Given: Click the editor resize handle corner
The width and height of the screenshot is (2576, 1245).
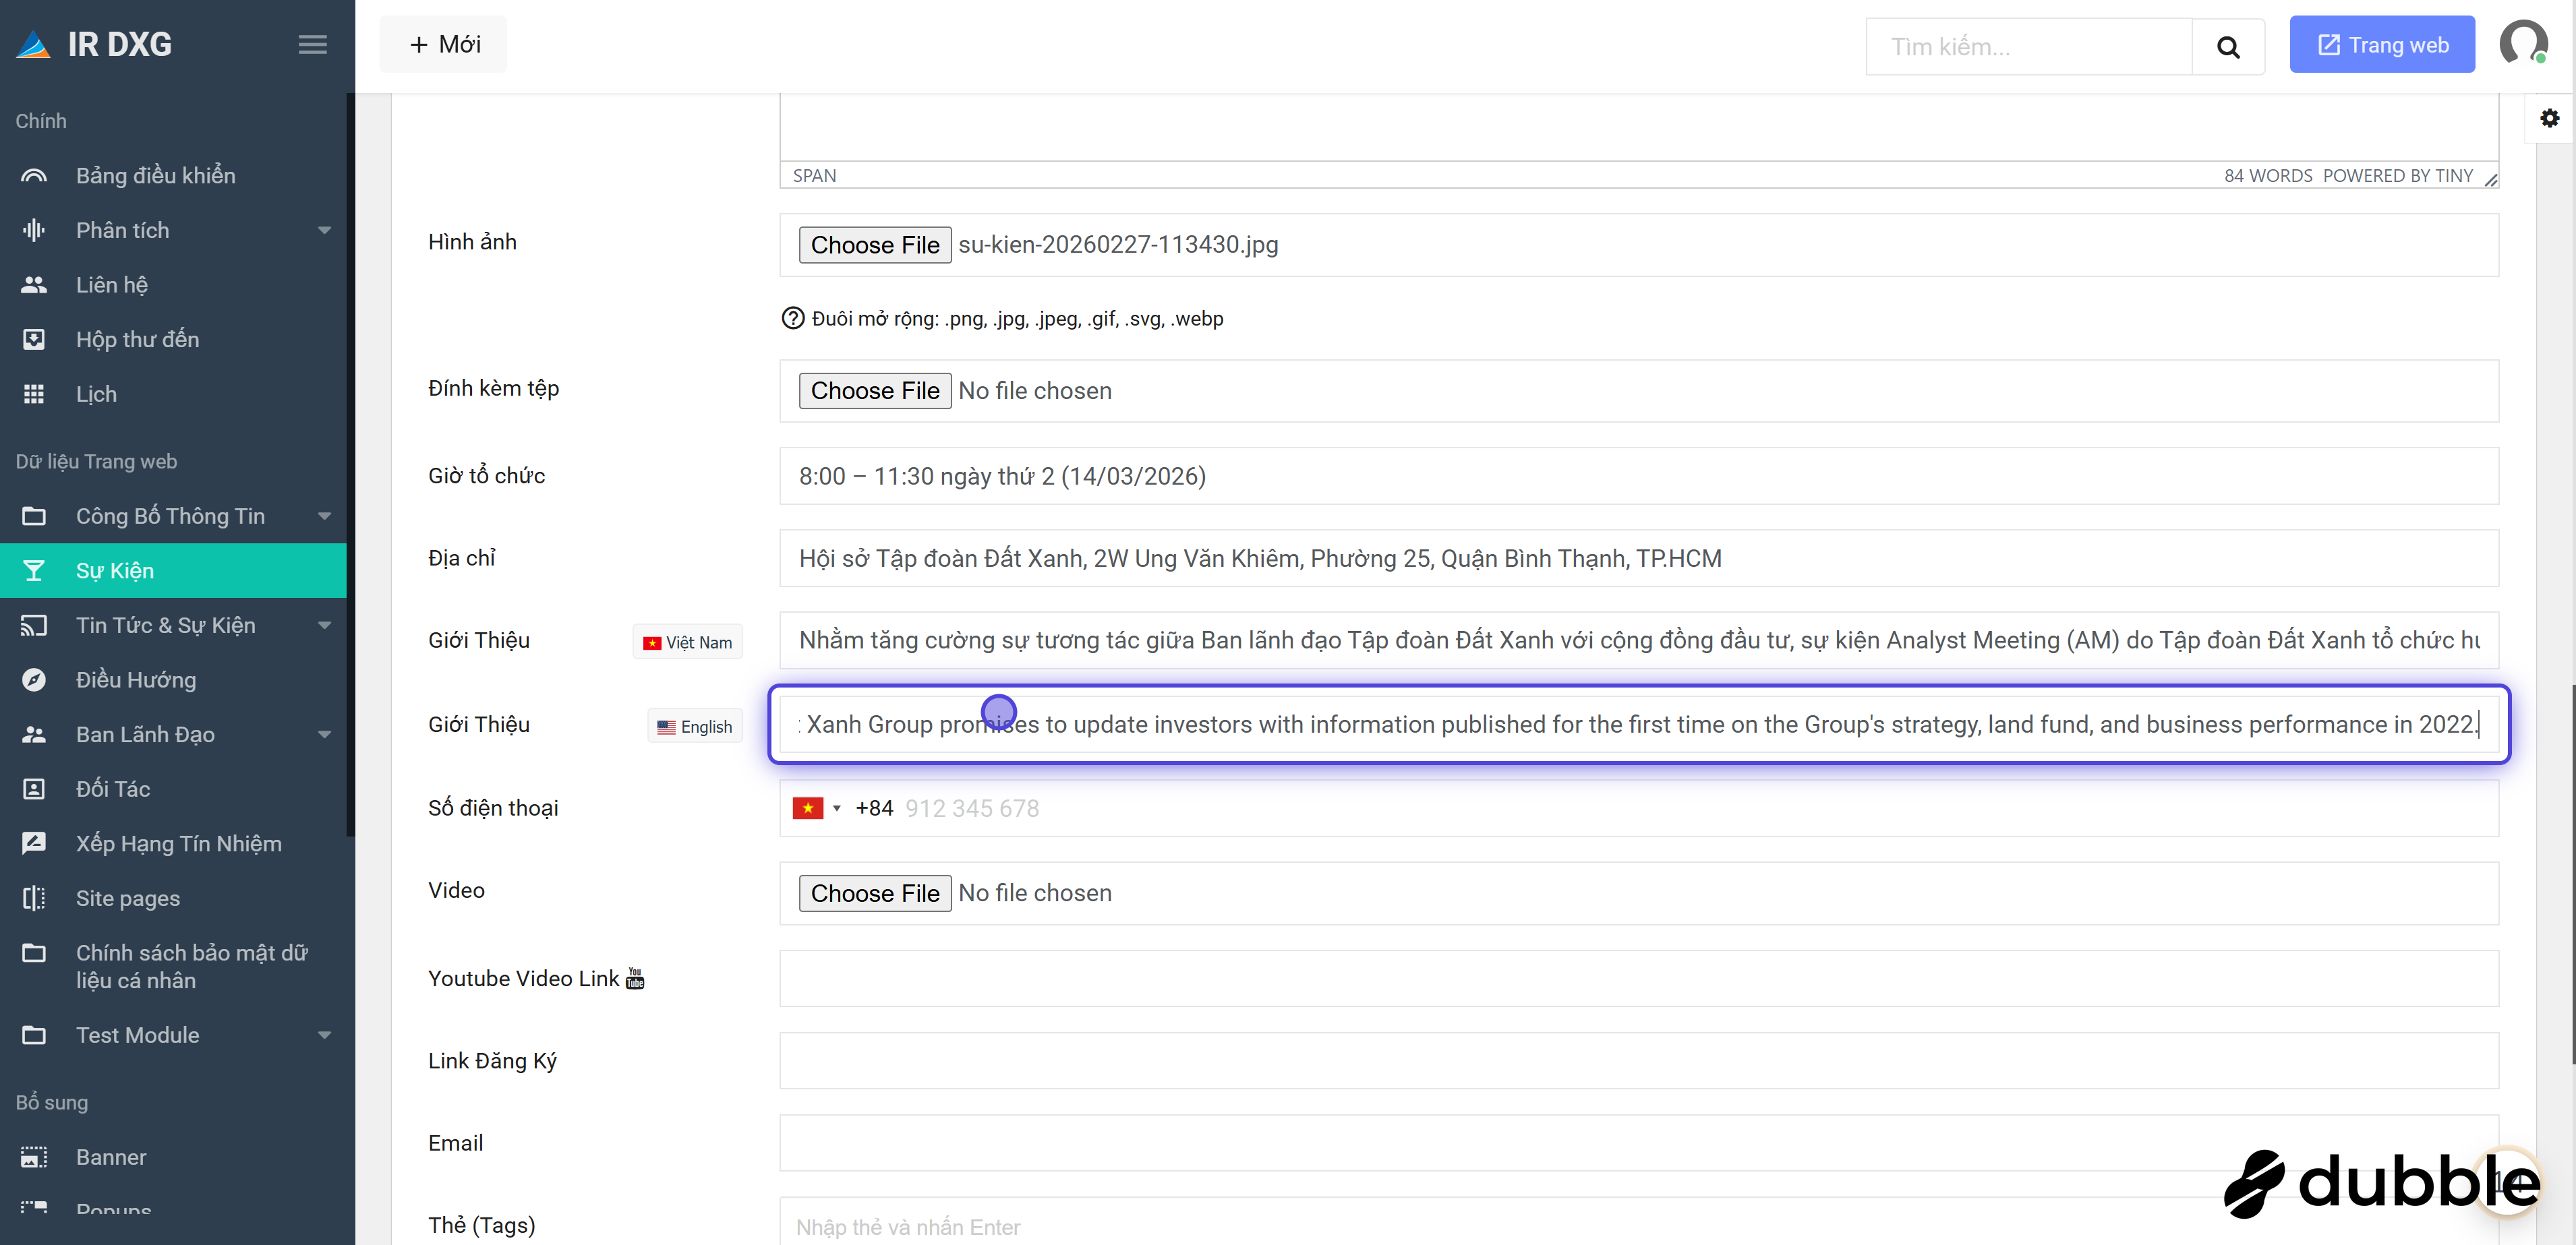Looking at the screenshot, I should pos(2490,180).
